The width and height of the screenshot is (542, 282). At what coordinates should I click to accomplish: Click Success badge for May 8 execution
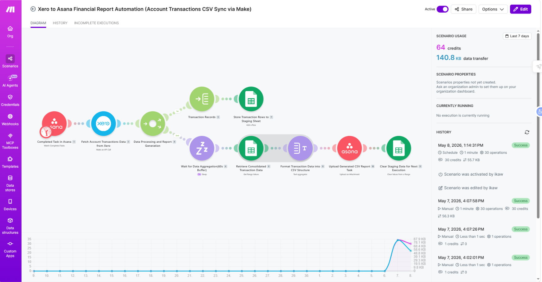click(521, 145)
